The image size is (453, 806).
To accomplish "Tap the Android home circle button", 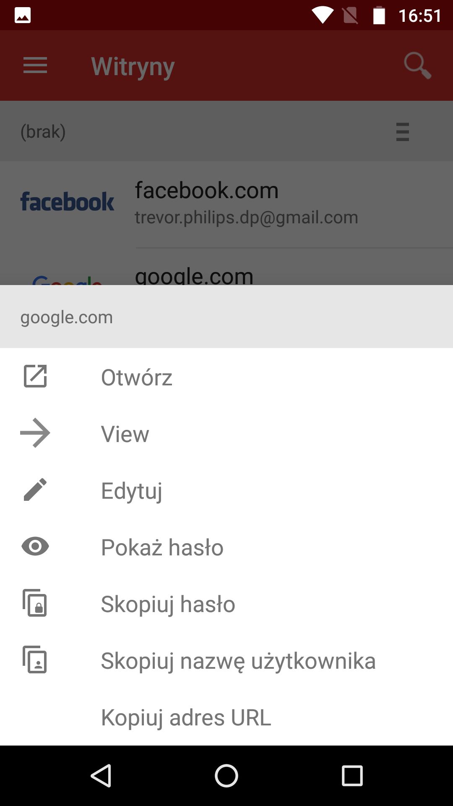I will (226, 775).
